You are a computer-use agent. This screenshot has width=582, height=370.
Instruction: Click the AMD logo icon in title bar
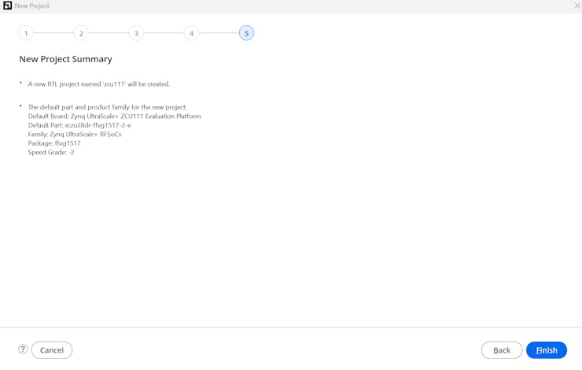pyautogui.click(x=7, y=6)
